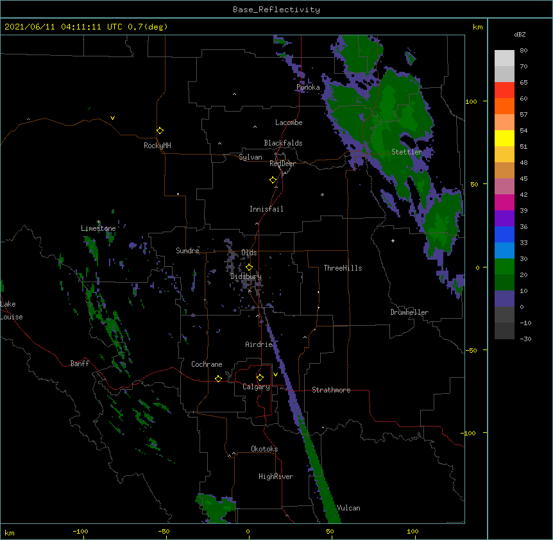Click the yellow diamond marker below Cochrane
553x540 pixels.
point(219,378)
